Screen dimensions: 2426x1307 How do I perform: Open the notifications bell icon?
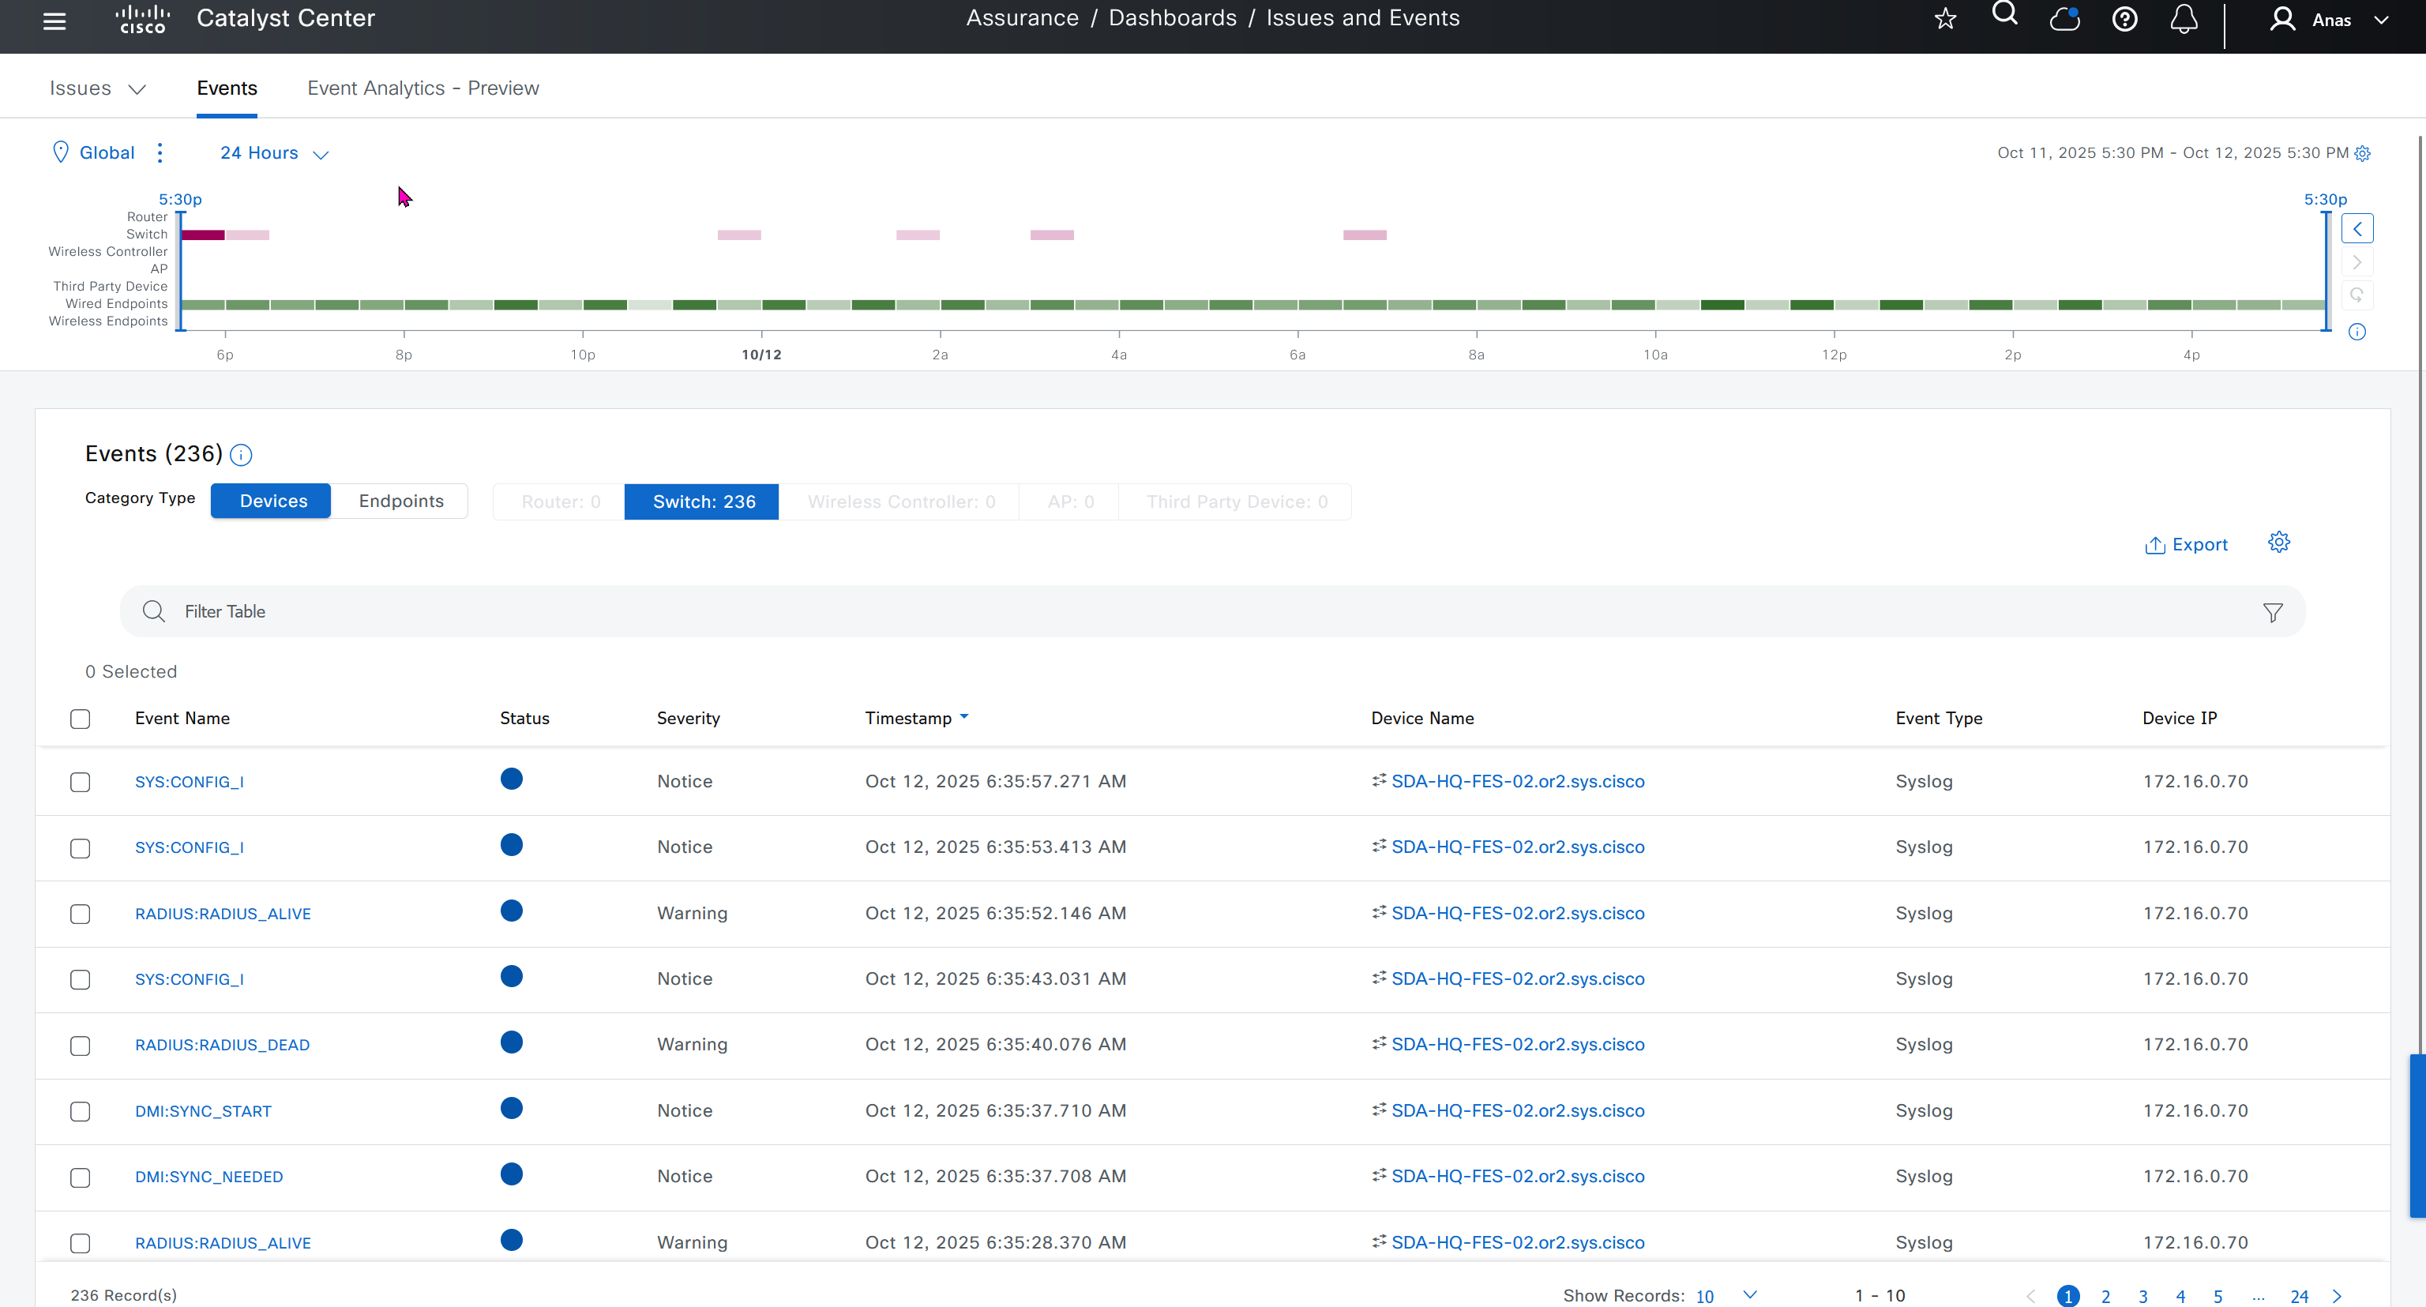pos(2184,19)
